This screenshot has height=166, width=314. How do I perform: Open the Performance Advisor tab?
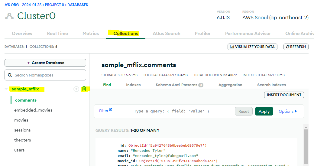248,34
